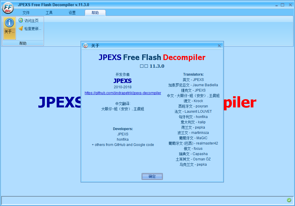This screenshot has height=206, width=295.
Task: Confirm the dialog with 确定 button
Action: (x=152, y=176)
